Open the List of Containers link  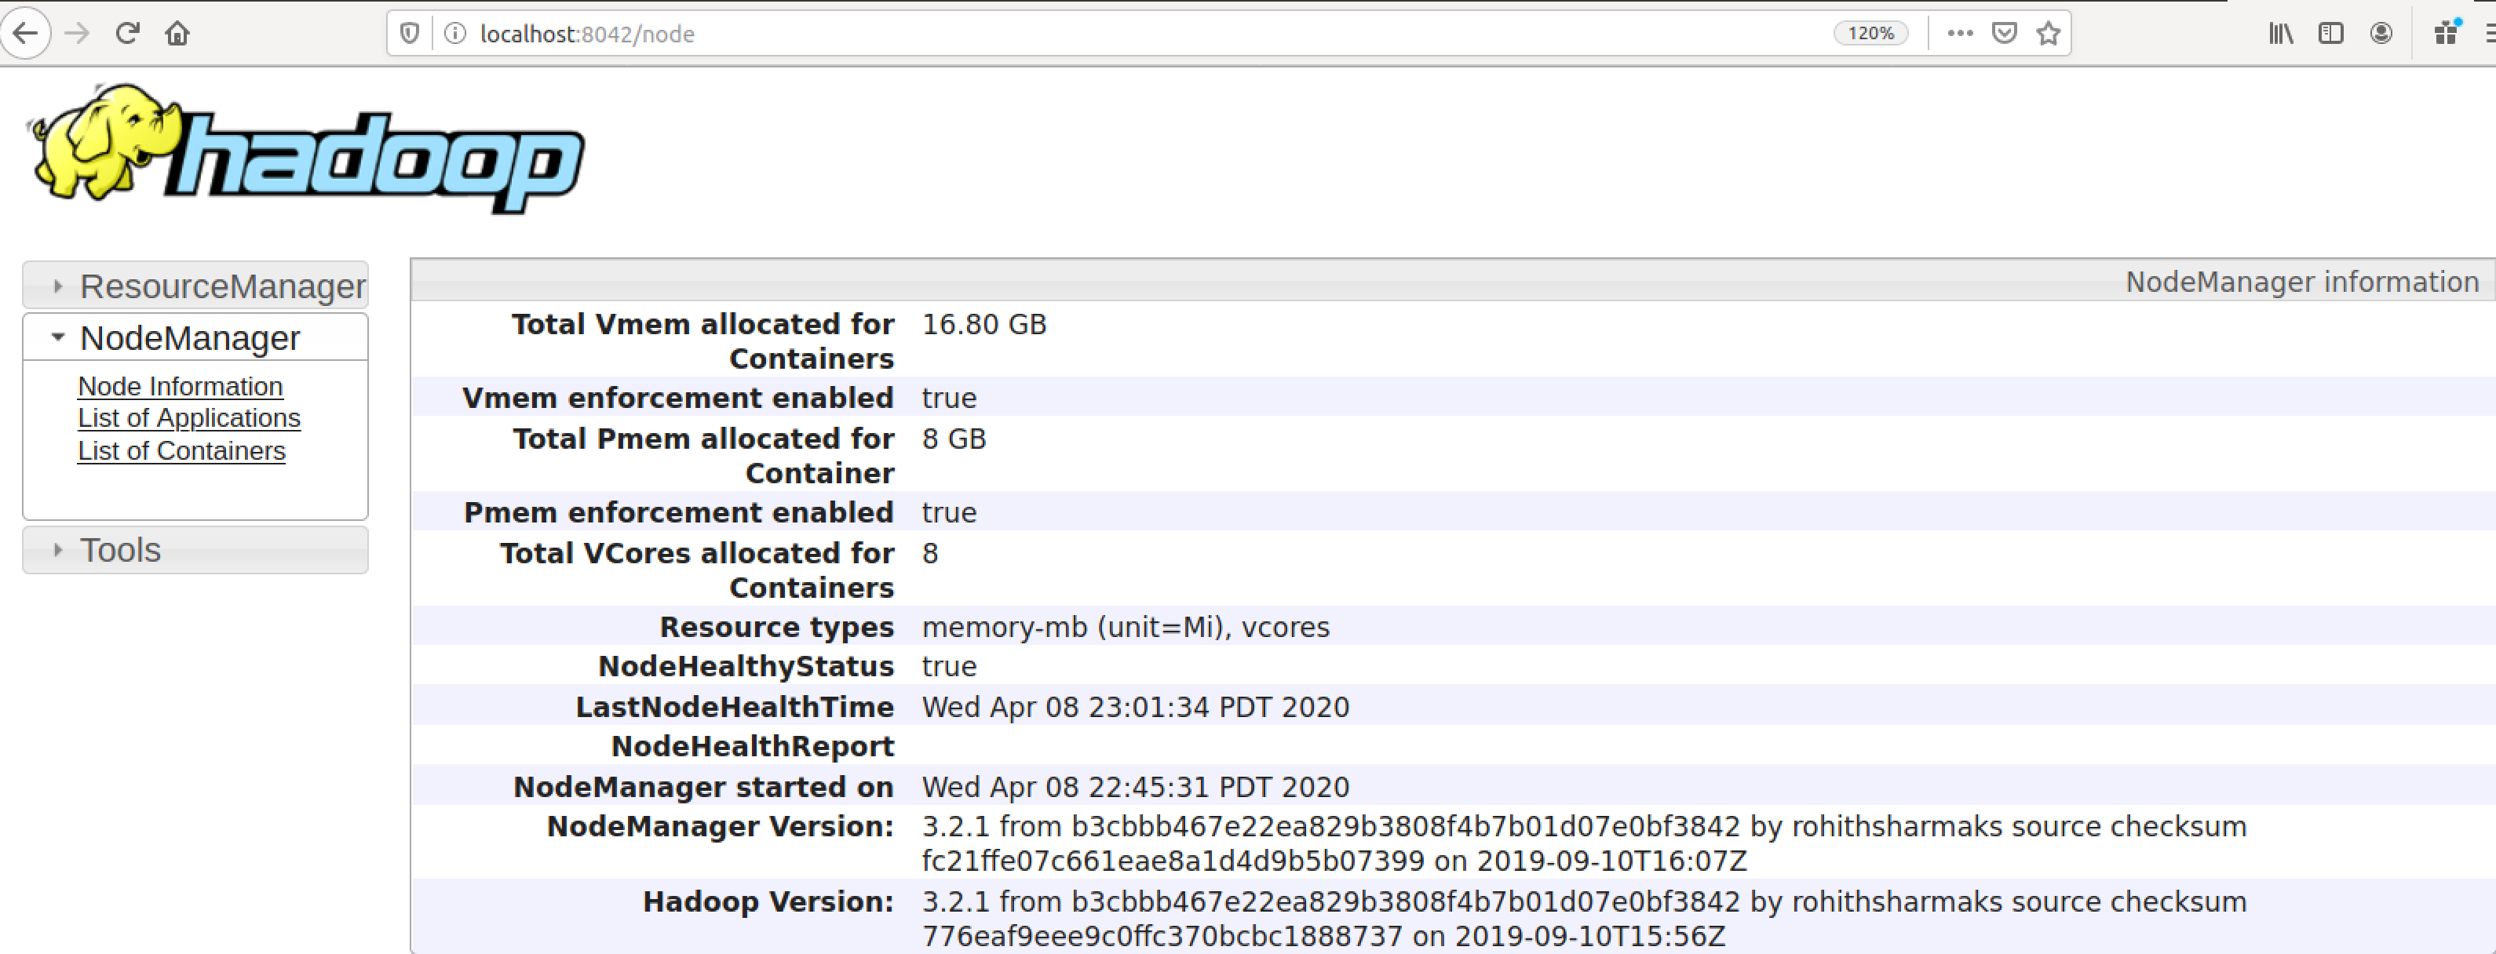[181, 451]
